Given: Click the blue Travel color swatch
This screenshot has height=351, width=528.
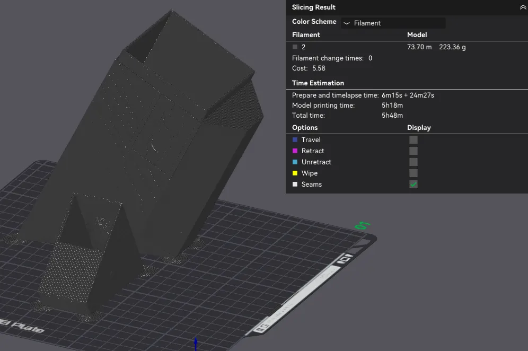Looking at the screenshot, I should [x=295, y=140].
